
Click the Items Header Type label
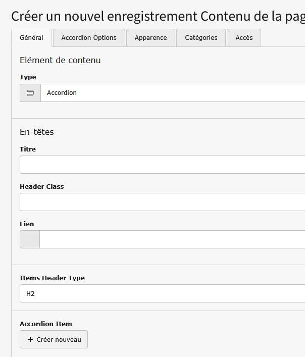pos(52,278)
